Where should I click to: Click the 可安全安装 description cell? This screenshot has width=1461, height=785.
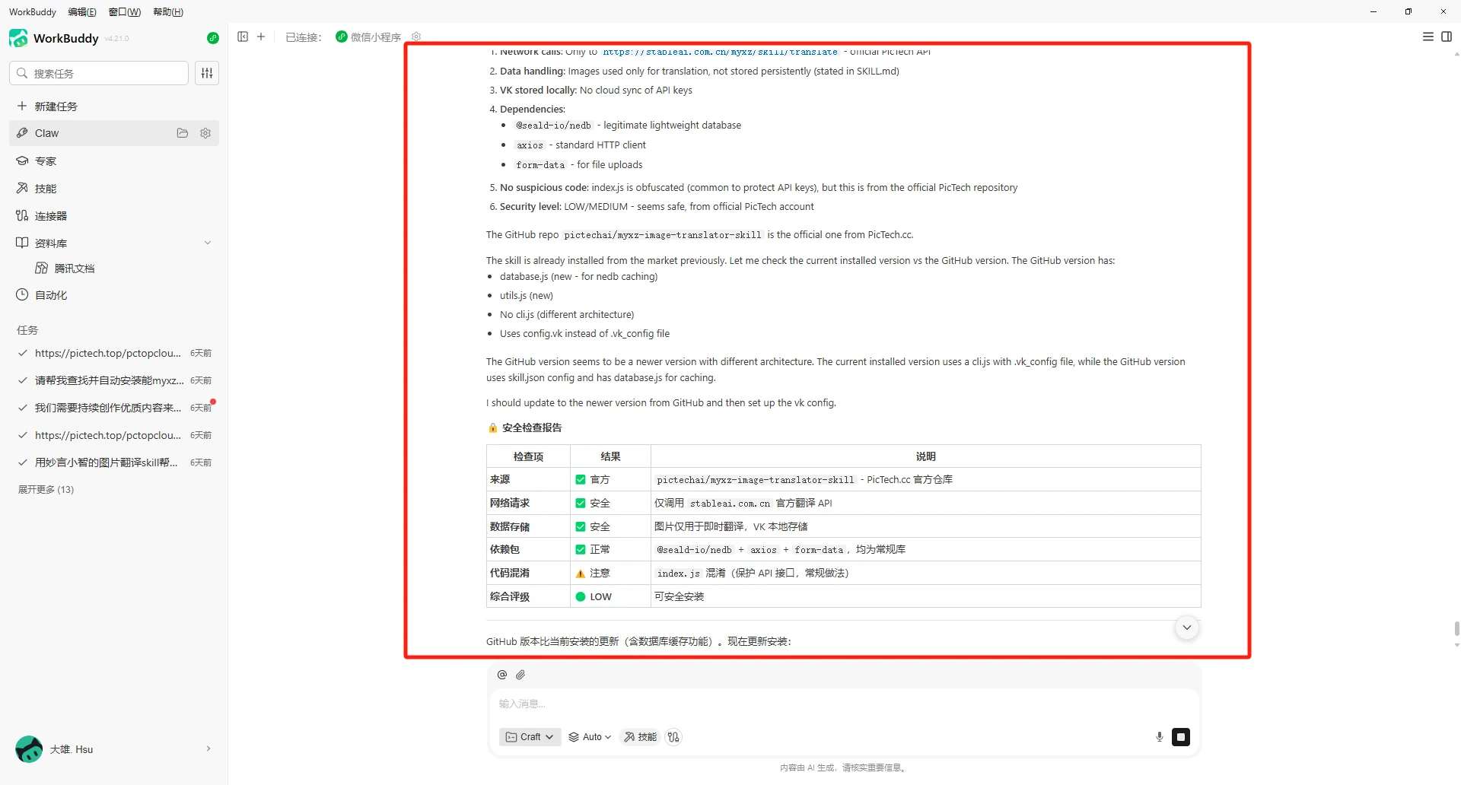coord(925,597)
